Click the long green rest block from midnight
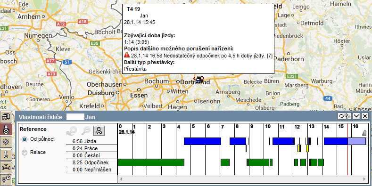 point(151,162)
